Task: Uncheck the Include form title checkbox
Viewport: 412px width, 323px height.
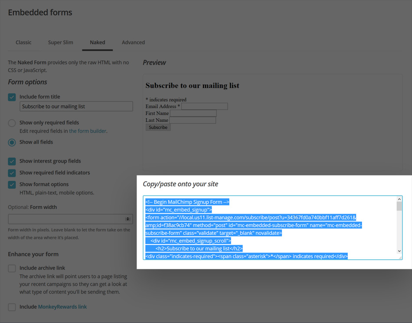Action: (x=12, y=97)
